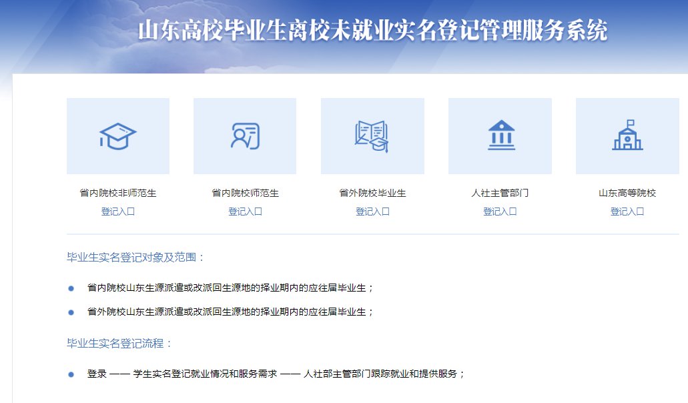The height and width of the screenshot is (403, 688).
Task: Open 登记入口 link under 人社主管部门
Action: pos(500,212)
